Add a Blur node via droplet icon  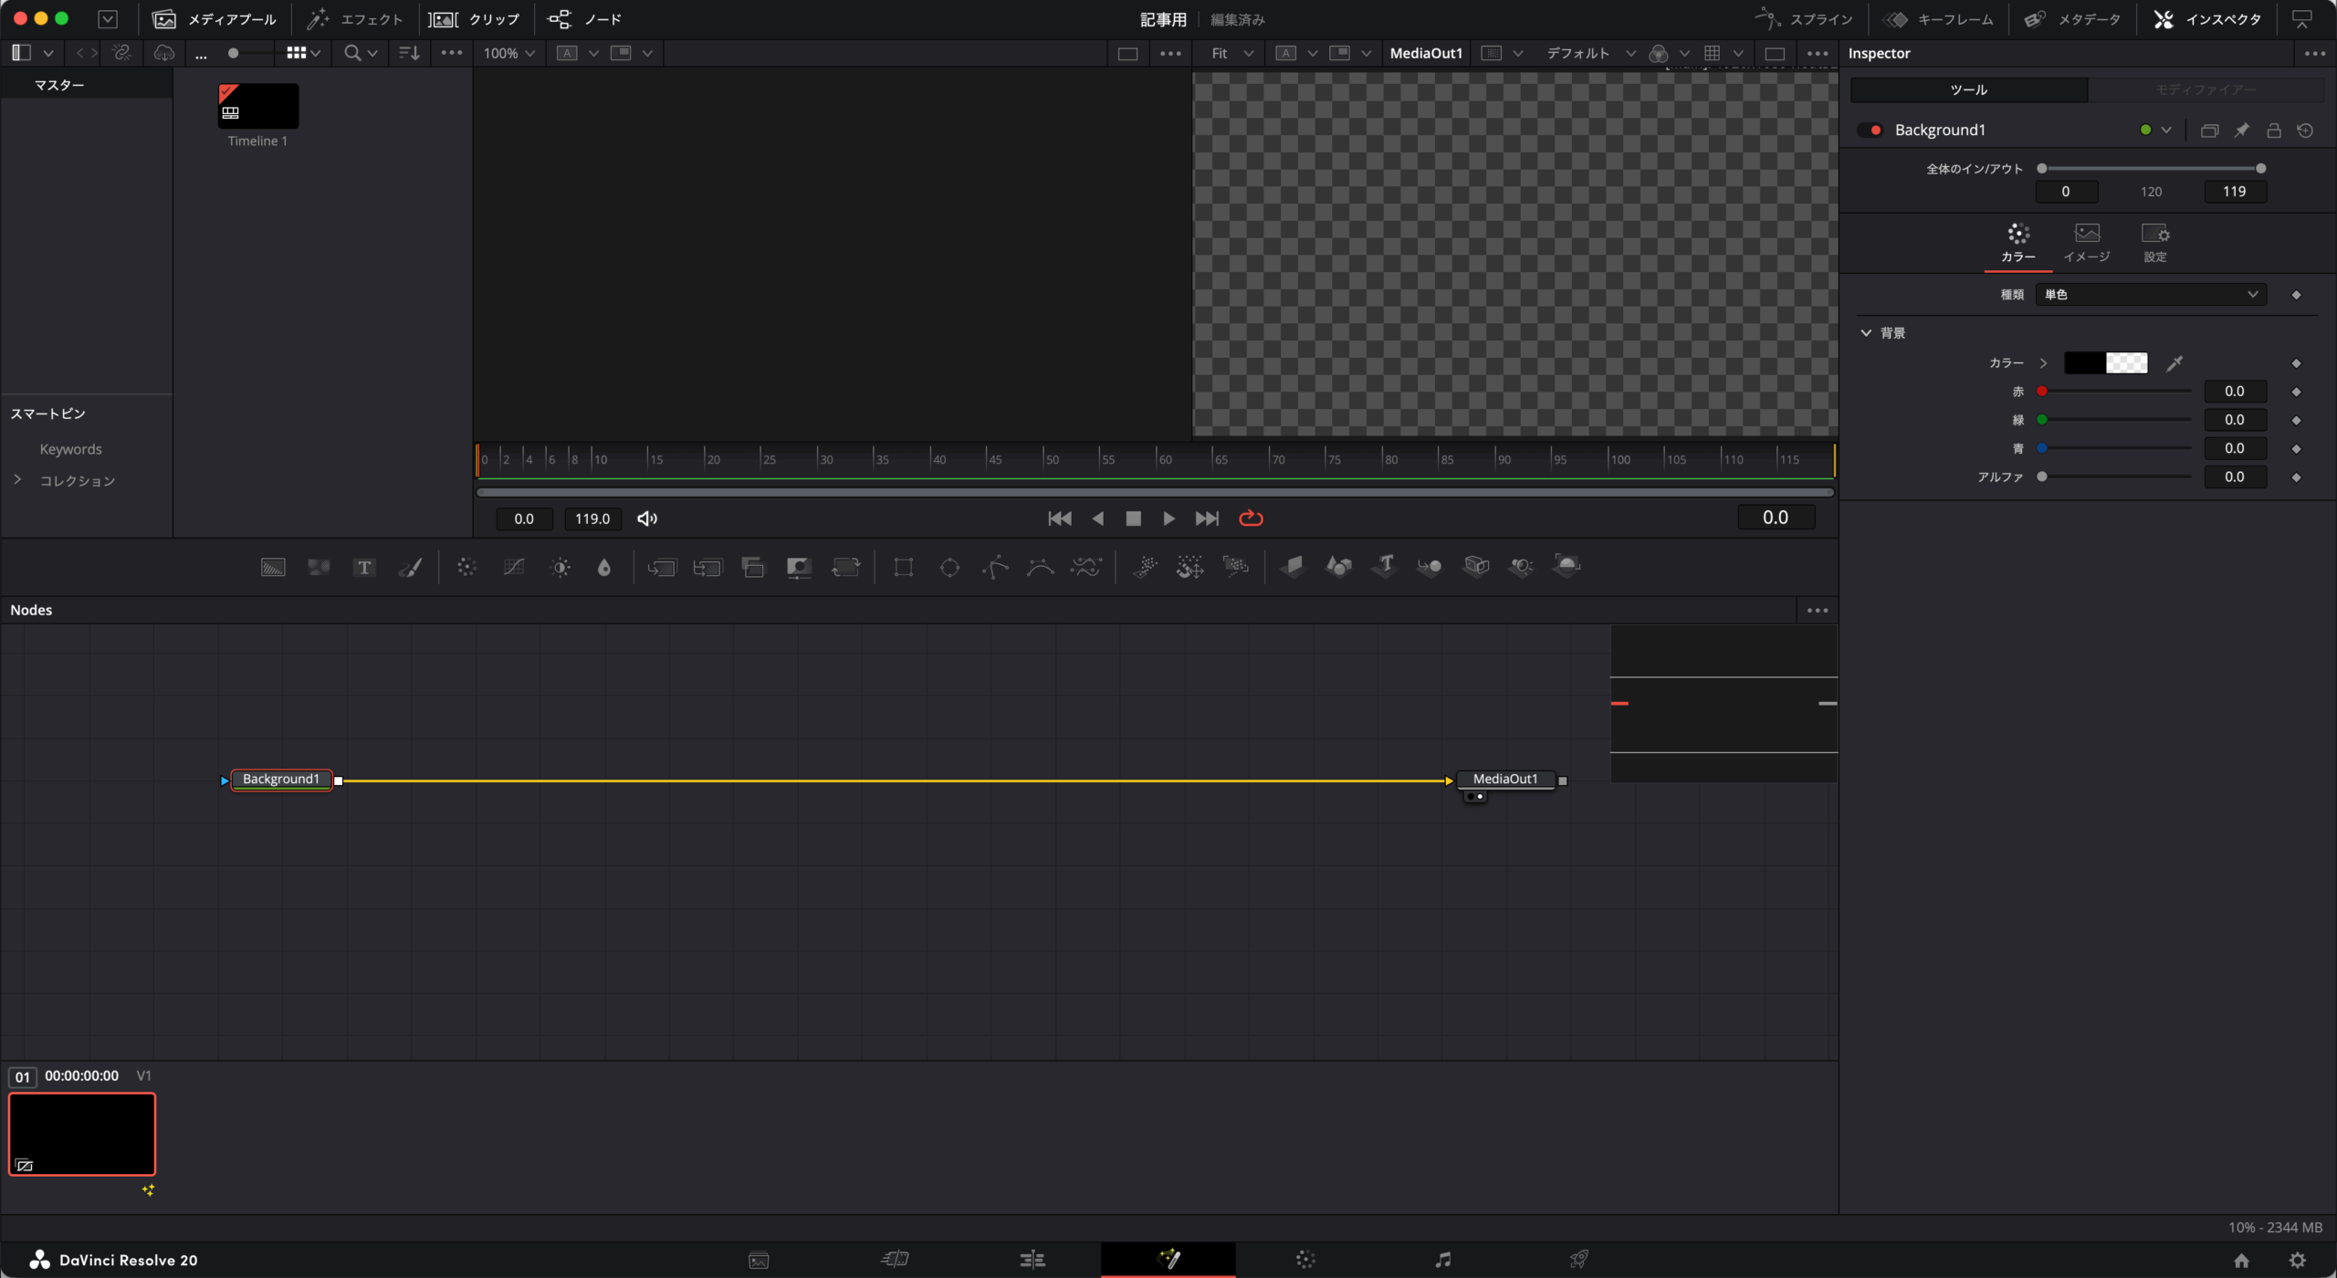(x=604, y=568)
